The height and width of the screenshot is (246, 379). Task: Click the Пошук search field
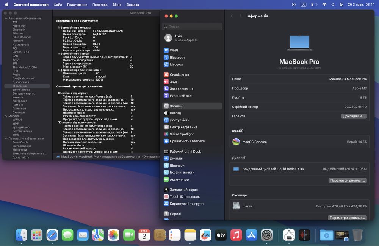tap(192, 26)
